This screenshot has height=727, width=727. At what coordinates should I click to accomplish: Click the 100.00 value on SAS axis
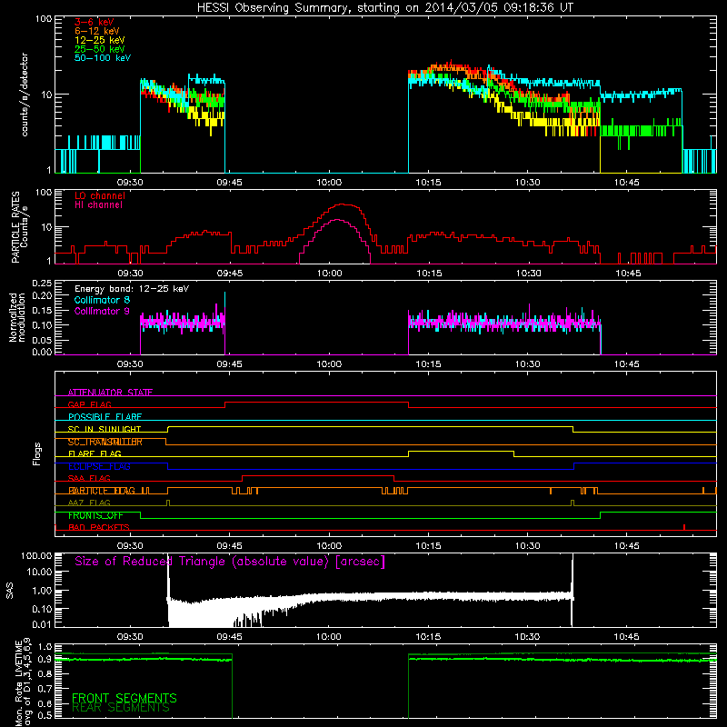tap(36, 555)
